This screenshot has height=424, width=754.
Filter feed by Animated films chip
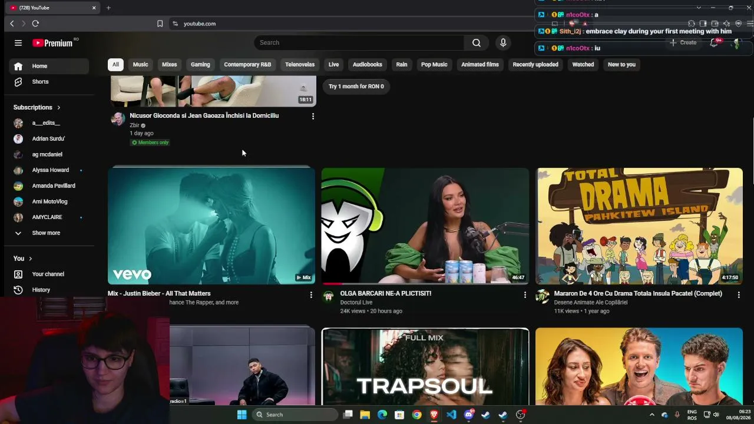pos(480,64)
